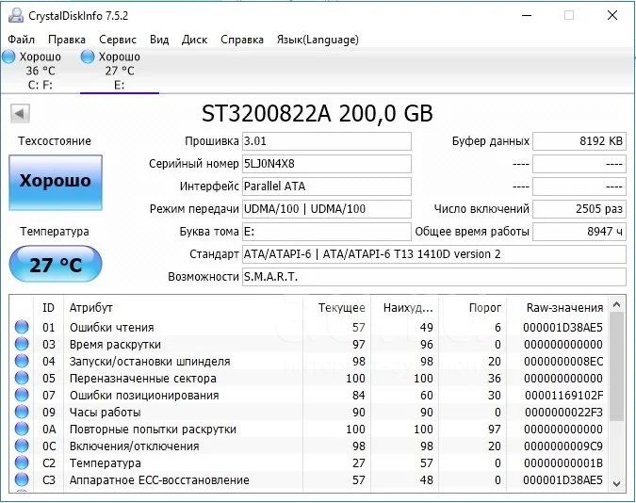
Task: Click status icon for Аппаратное ECC-восстановление row
Action: (22, 479)
